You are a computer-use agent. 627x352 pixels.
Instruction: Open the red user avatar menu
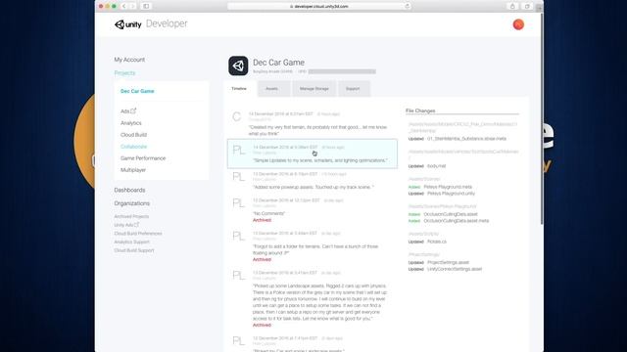[518, 24]
